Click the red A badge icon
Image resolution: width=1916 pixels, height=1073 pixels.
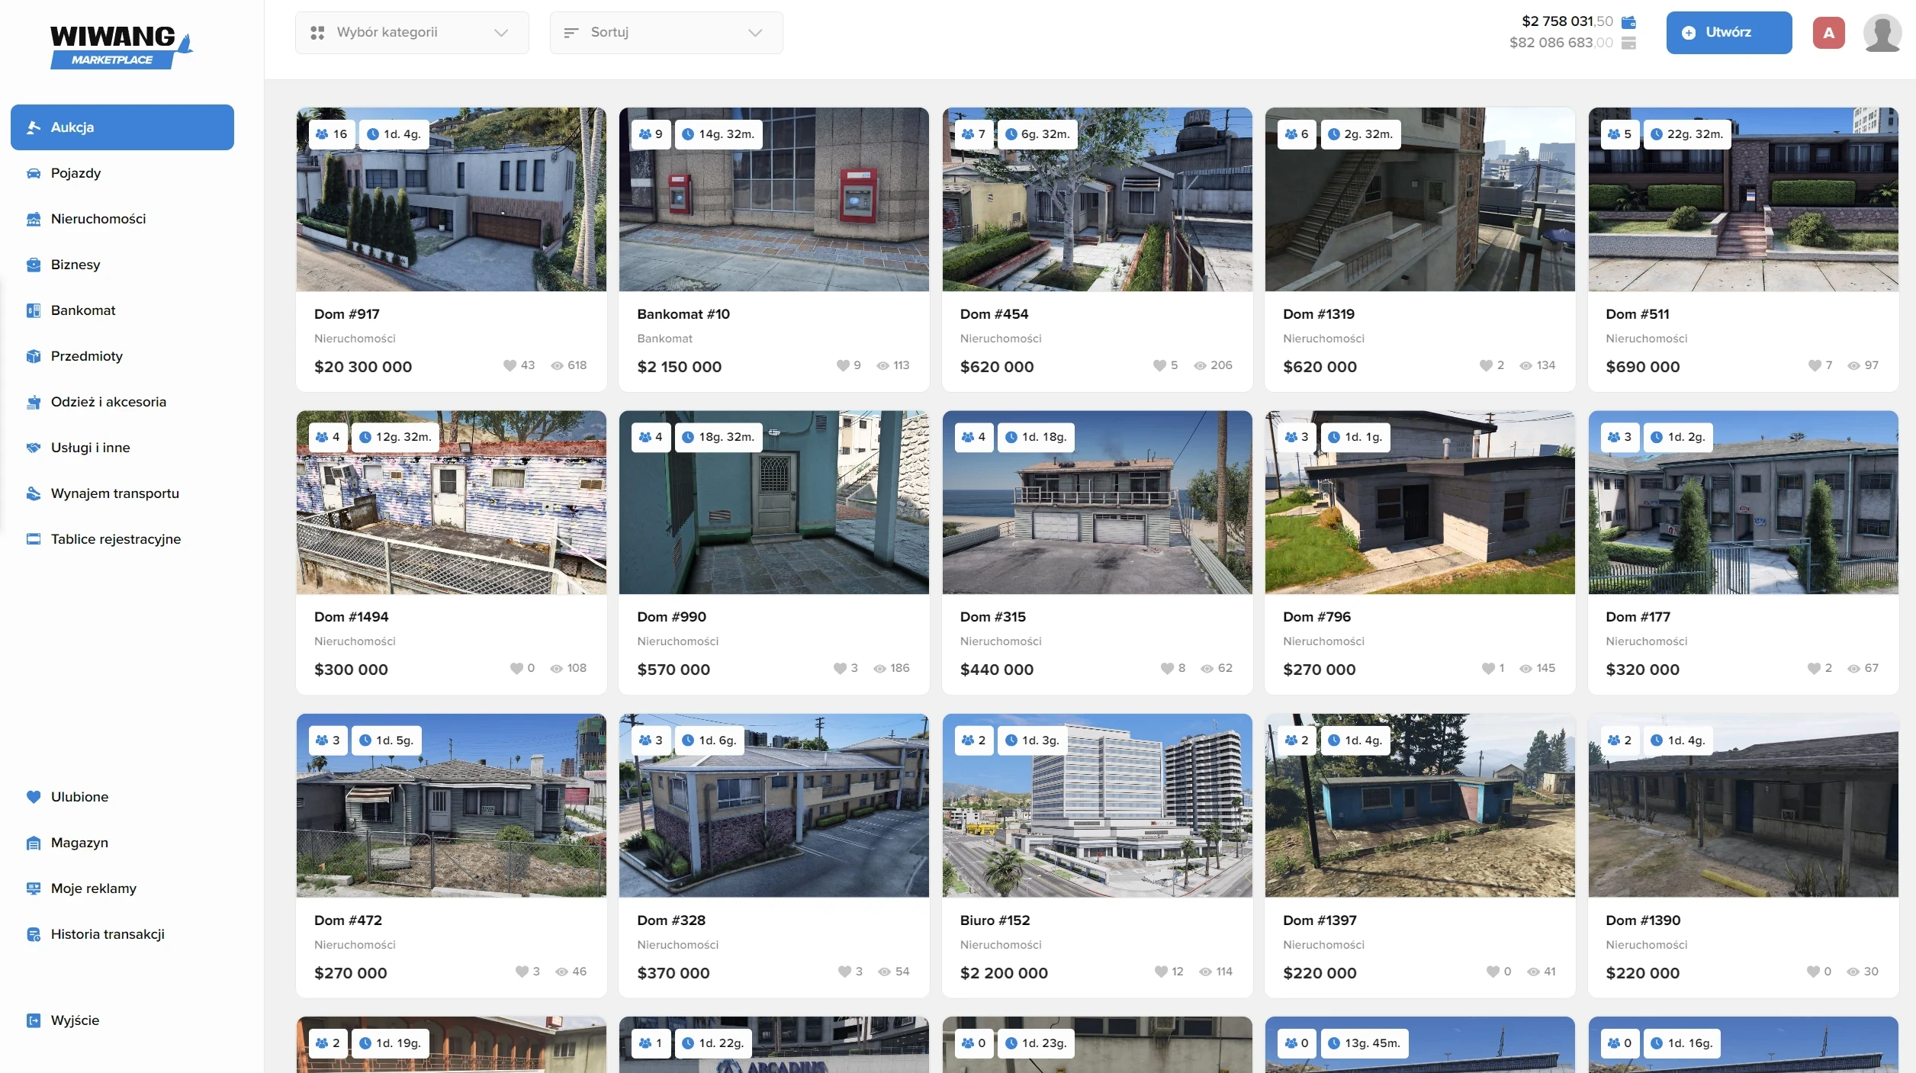pos(1828,33)
